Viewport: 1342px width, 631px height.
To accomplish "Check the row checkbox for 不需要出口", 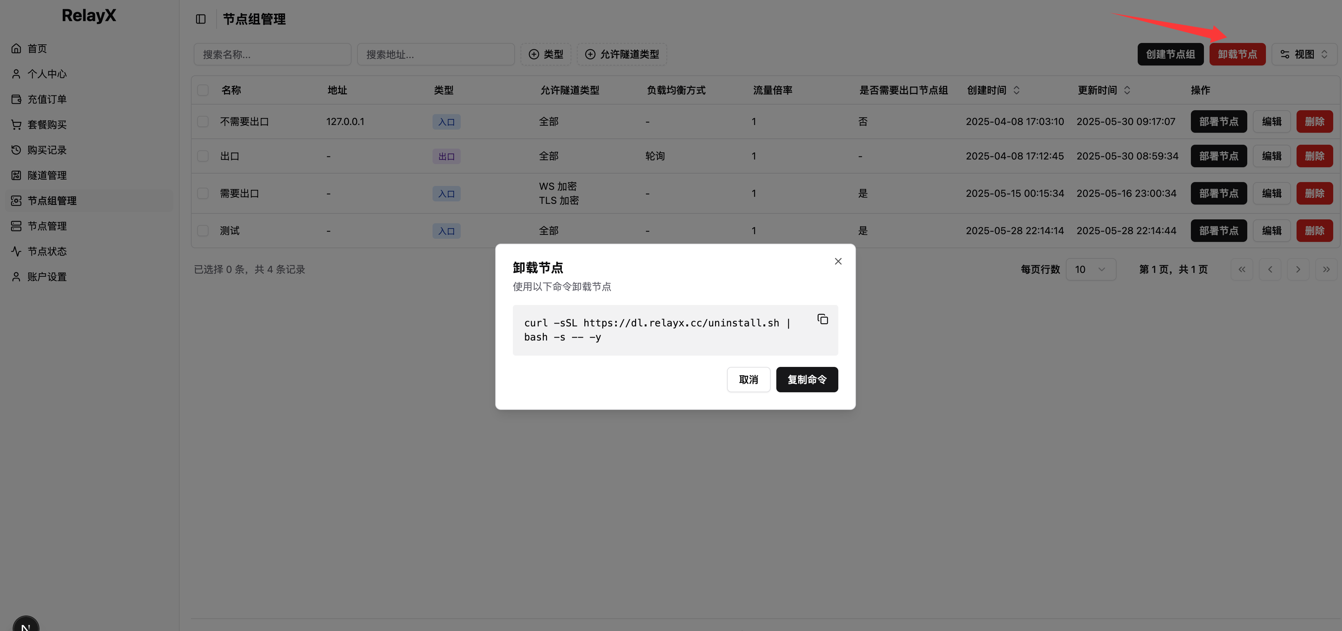I will (203, 121).
